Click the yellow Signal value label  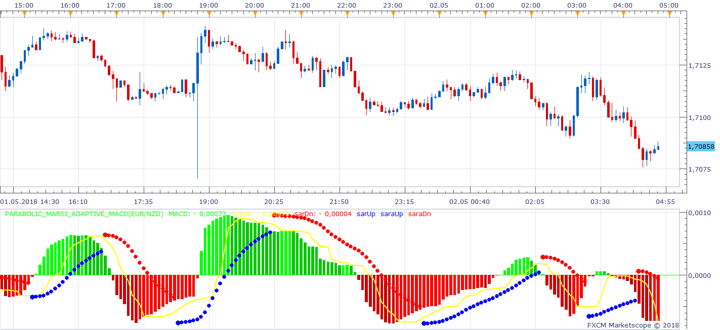[x=260, y=214]
